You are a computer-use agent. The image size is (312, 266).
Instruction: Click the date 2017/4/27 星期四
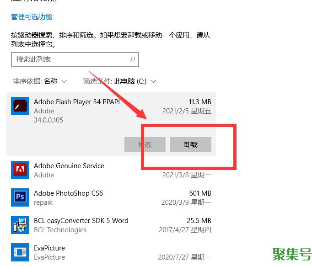pos(185,230)
